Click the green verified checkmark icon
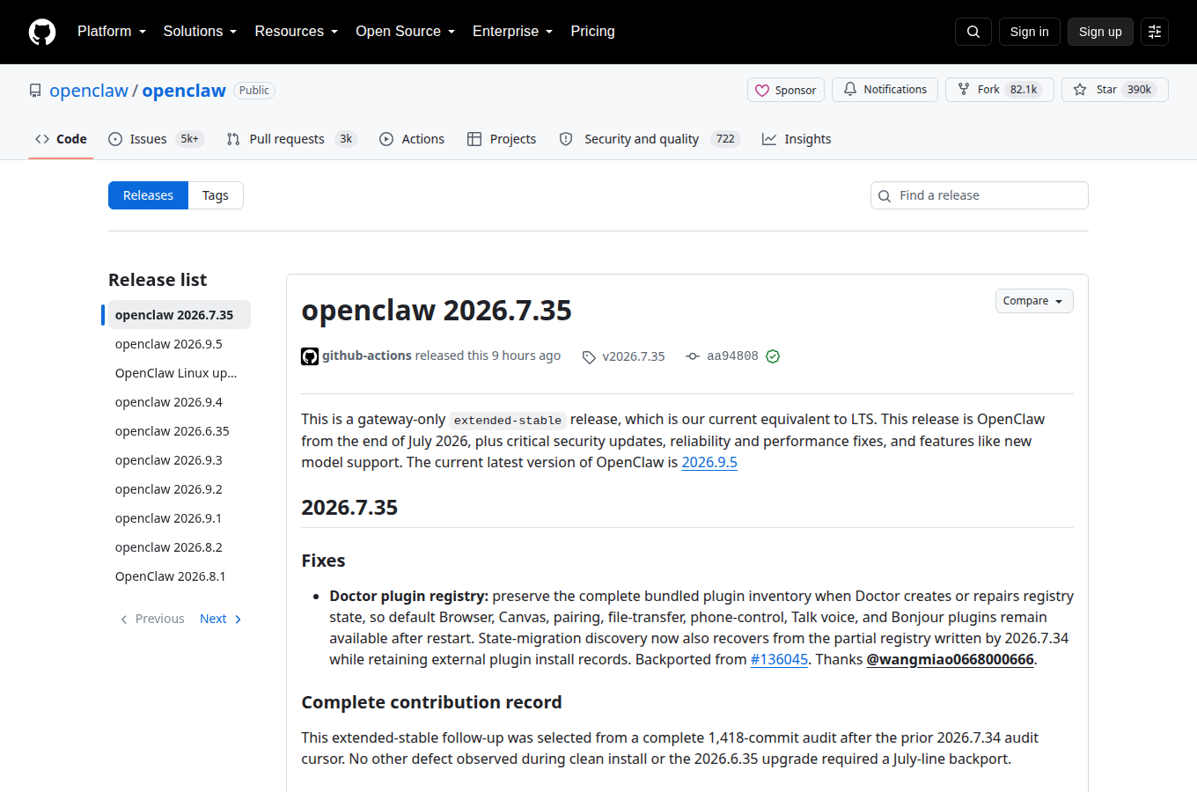1197x792 pixels. (773, 356)
